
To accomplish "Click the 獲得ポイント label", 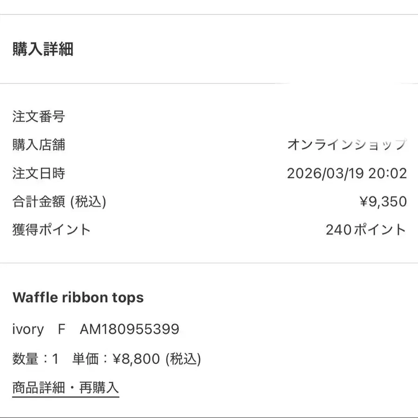I will tap(52, 230).
